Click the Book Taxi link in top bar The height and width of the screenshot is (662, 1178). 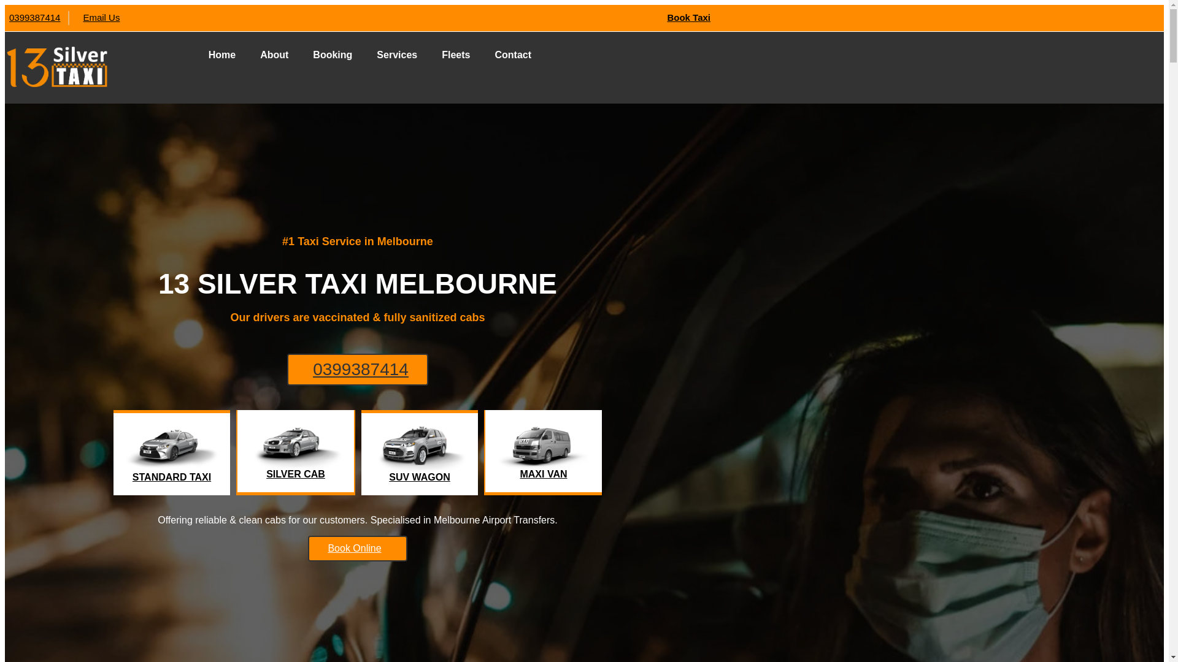click(688, 18)
